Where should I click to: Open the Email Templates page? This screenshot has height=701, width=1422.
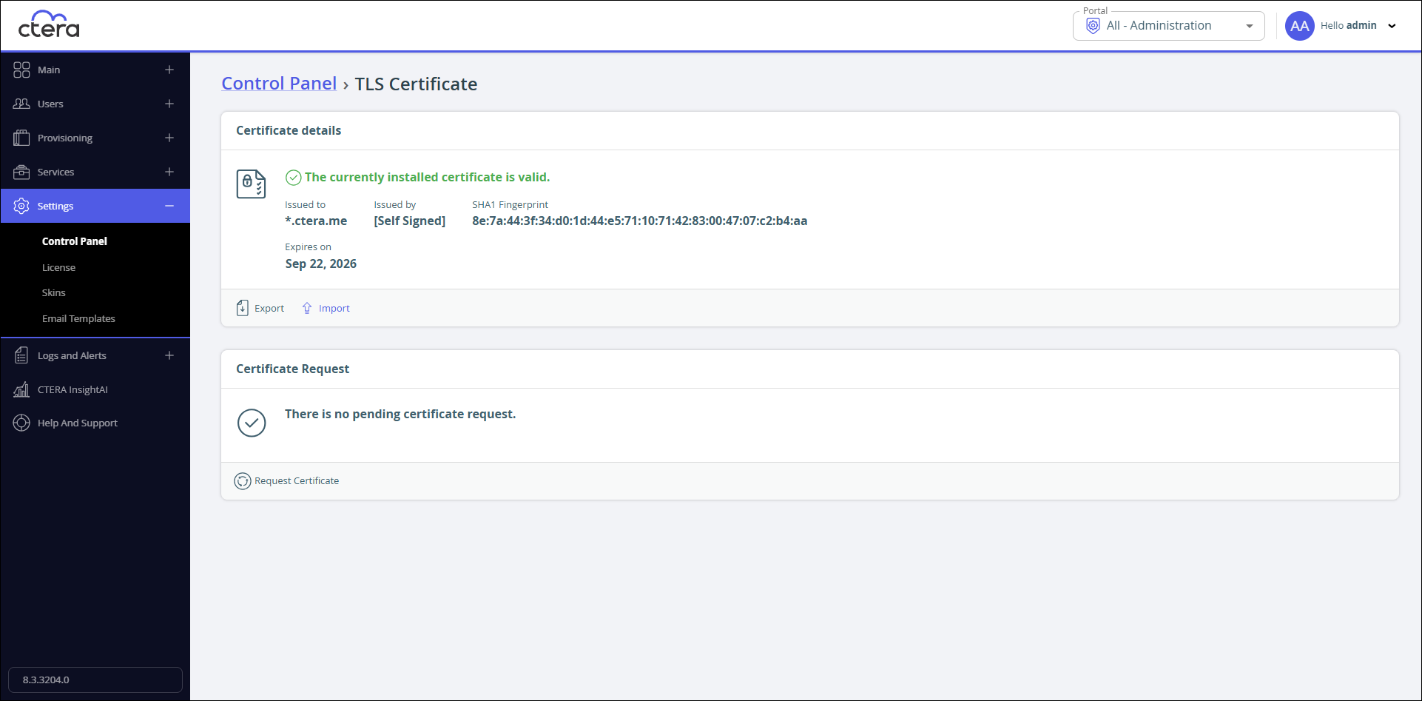[x=78, y=318]
